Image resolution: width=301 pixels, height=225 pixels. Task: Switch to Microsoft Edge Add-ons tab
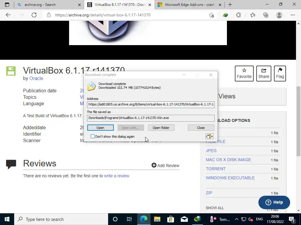190,5
